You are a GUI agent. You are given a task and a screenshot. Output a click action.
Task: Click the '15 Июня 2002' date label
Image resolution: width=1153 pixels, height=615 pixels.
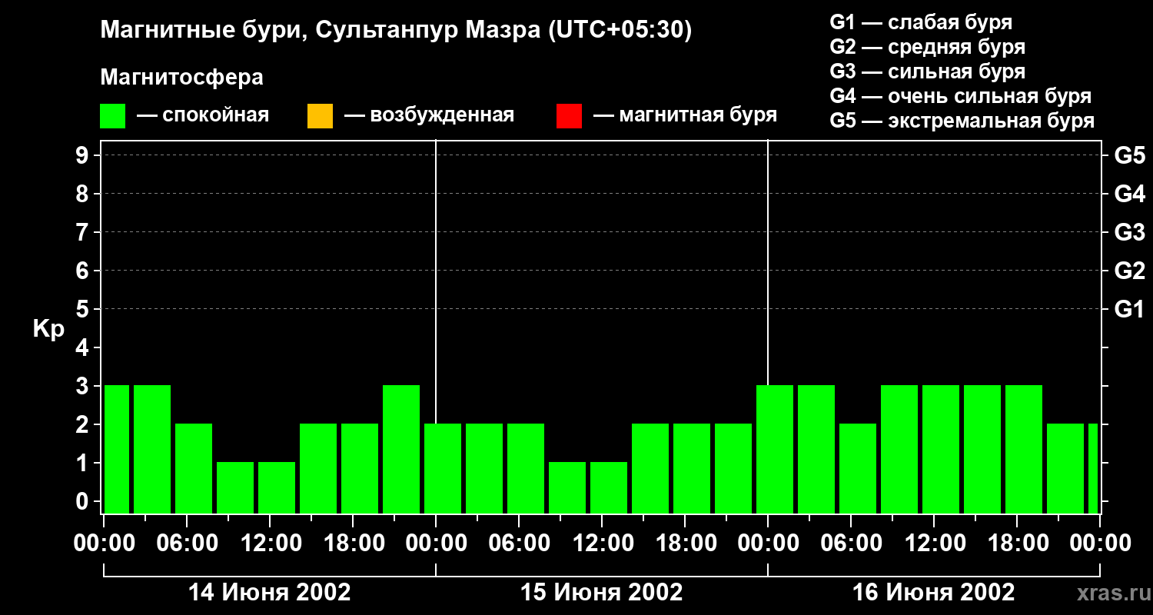602,593
